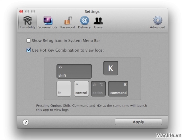Screen dimensions: 185x140
Task: Open help with the question mark button
Action: [x=26, y=122]
